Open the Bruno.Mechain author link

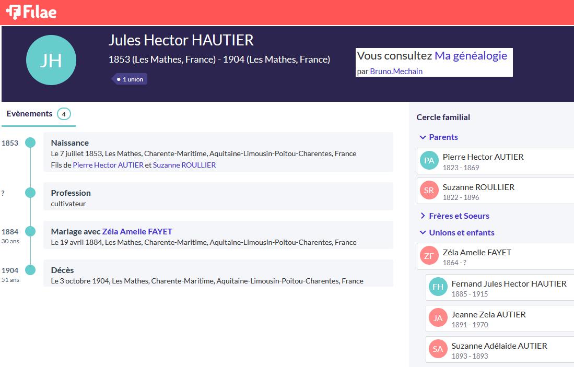(396, 72)
